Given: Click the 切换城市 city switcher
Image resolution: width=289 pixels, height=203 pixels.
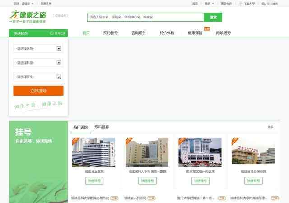Looking at the screenshot, I should click(60, 15).
